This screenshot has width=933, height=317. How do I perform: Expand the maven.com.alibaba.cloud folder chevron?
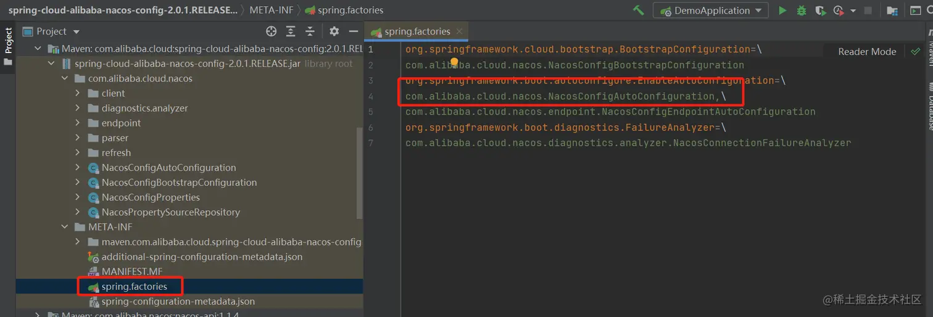(x=78, y=242)
